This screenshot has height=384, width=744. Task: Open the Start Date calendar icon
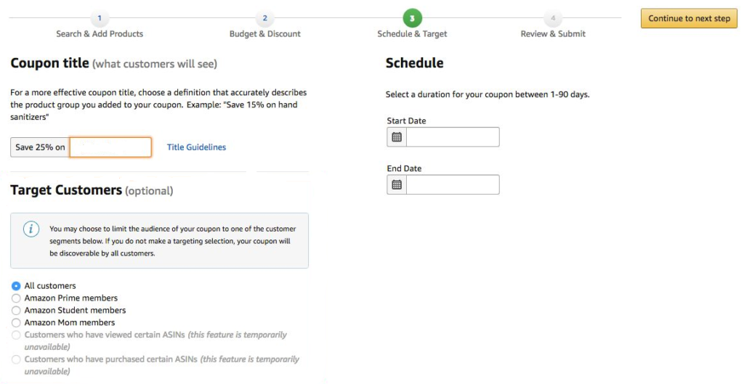(397, 137)
